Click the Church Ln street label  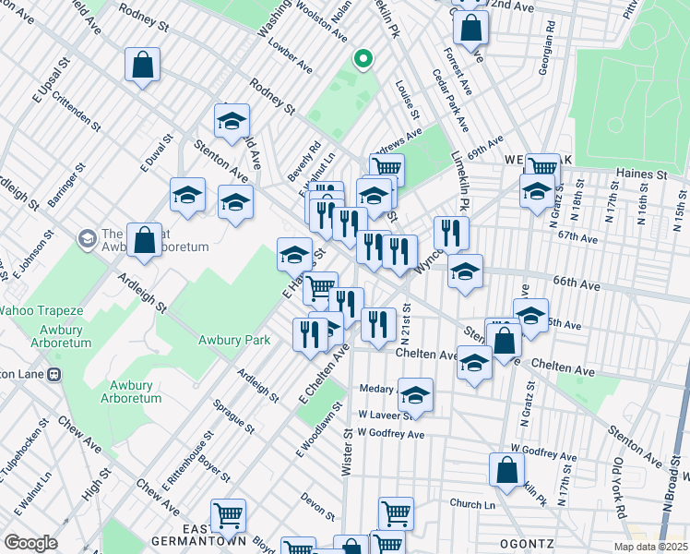(x=472, y=503)
